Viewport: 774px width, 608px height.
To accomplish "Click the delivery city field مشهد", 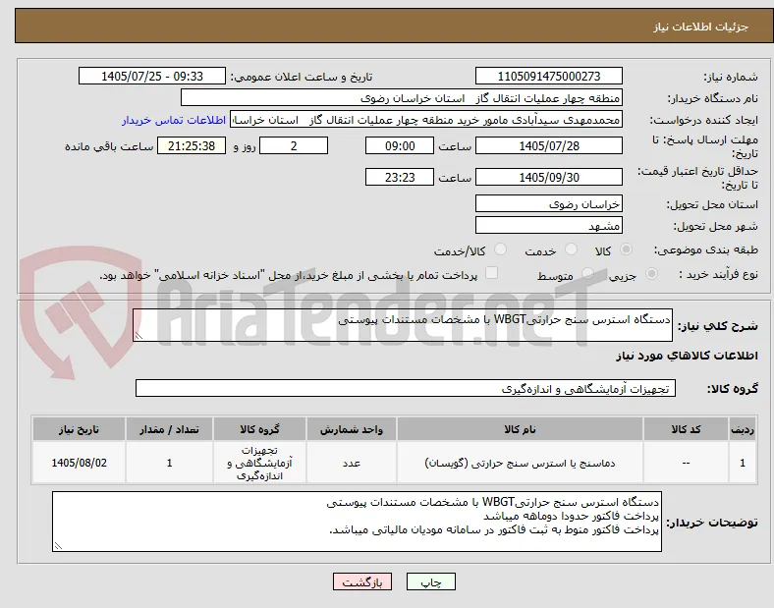I will point(549,226).
